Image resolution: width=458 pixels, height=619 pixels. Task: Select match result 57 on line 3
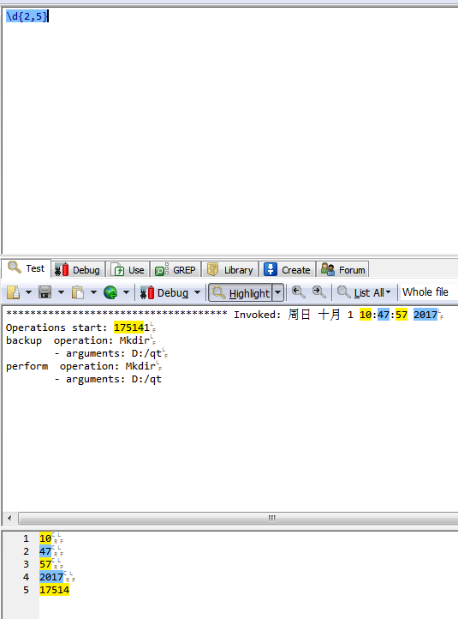click(x=45, y=564)
